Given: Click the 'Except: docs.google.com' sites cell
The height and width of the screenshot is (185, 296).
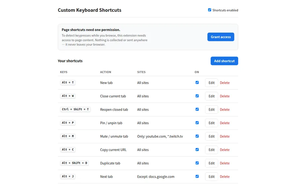Looking at the screenshot, I should click(x=156, y=177).
